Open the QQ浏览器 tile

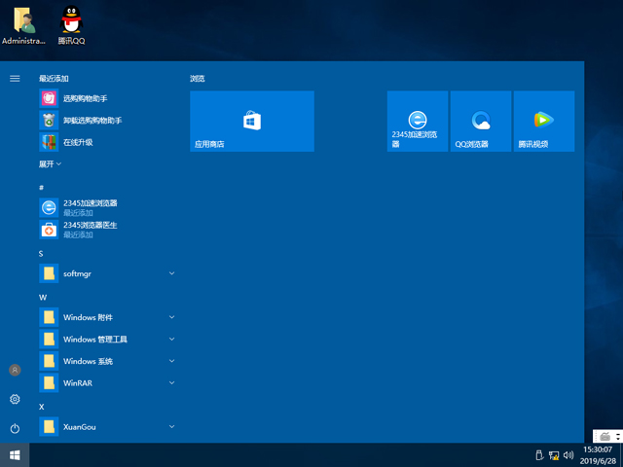(481, 122)
